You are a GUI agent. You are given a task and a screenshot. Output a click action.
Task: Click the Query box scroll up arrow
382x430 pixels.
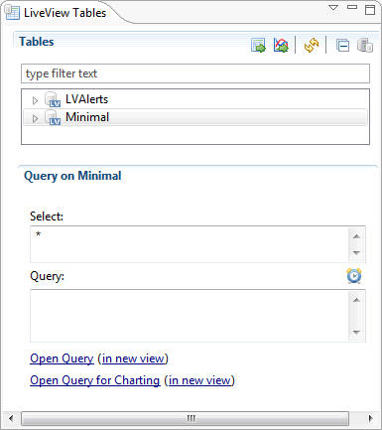click(x=356, y=300)
